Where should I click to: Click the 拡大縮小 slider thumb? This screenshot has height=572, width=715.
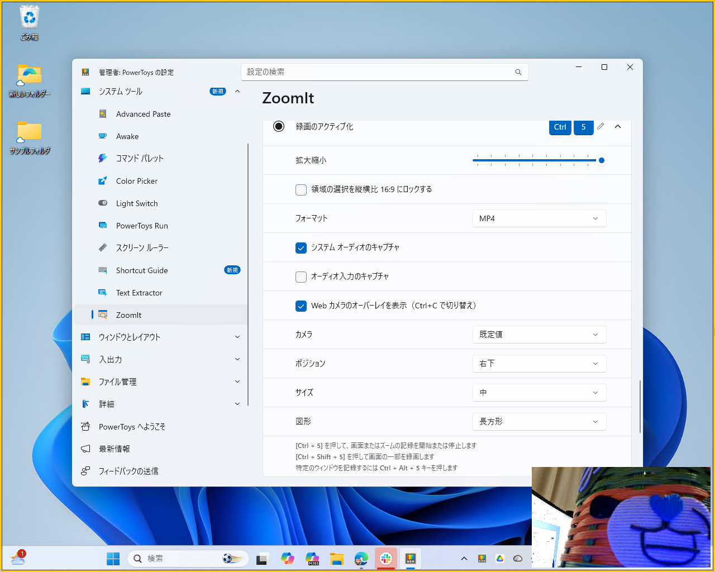(x=602, y=160)
